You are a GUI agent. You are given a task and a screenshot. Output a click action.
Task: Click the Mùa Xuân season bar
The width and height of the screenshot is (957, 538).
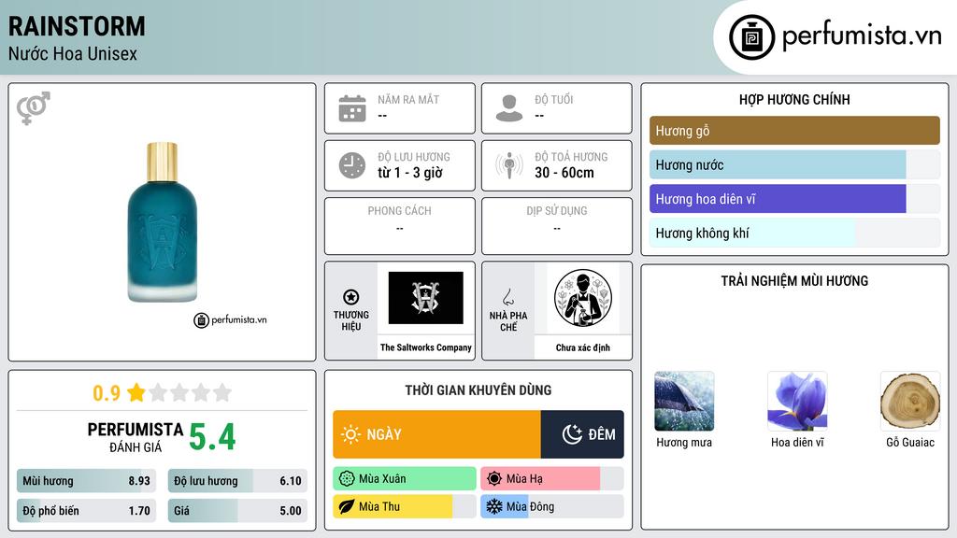(x=405, y=479)
